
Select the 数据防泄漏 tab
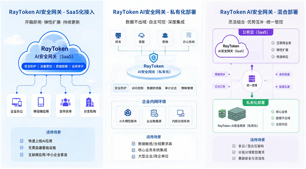coord(154,88)
